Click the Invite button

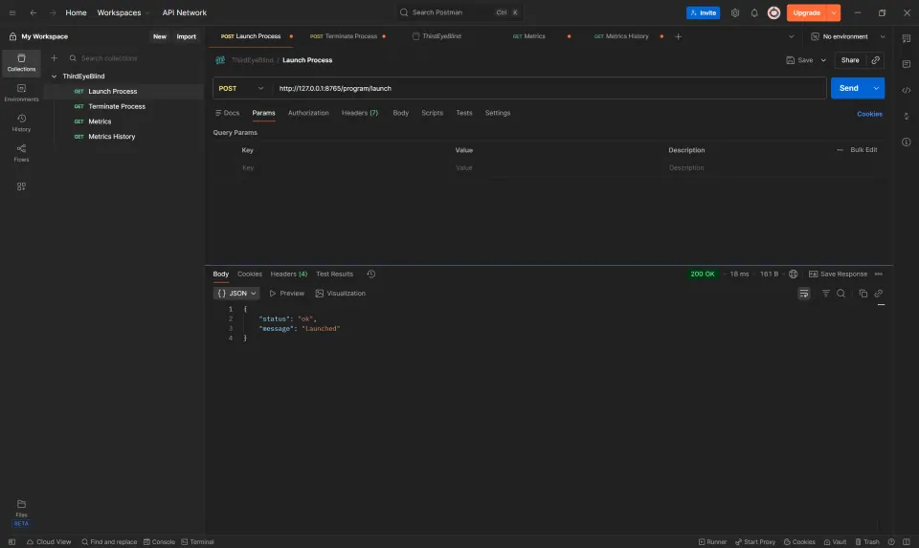703,12
